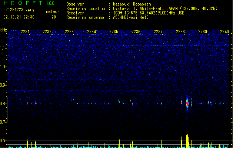
Task: Click the tall yellow intensity peak after 2238
Action: pos(187,141)
